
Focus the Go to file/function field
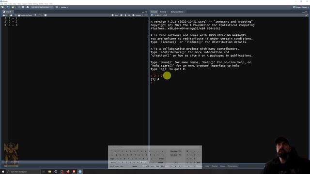(42, 7)
